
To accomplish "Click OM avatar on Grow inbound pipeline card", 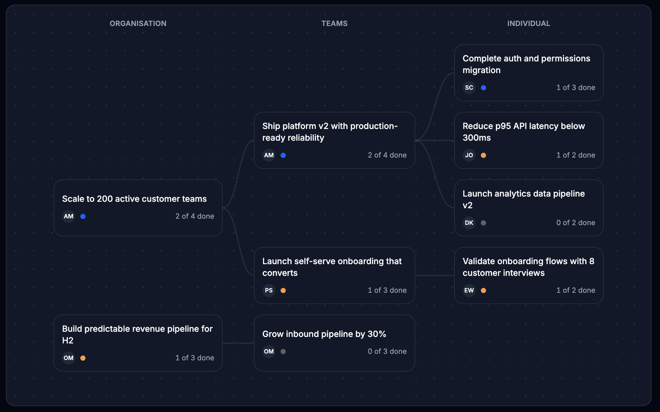I will [x=269, y=352].
